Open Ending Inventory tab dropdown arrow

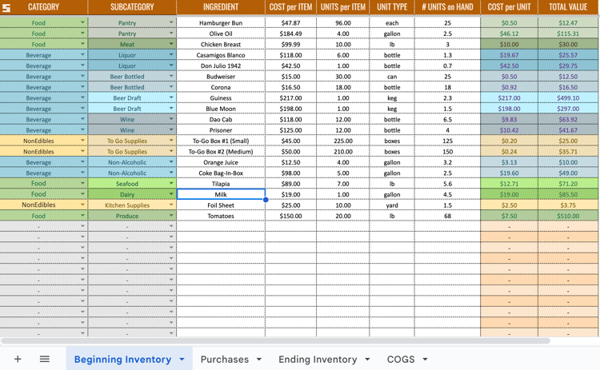367,360
